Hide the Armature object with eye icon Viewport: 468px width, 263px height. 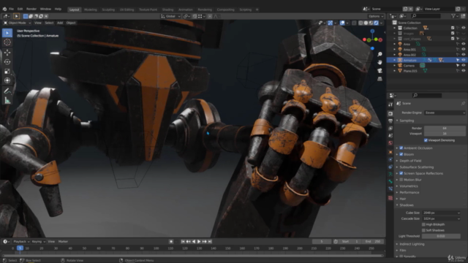pos(463,60)
